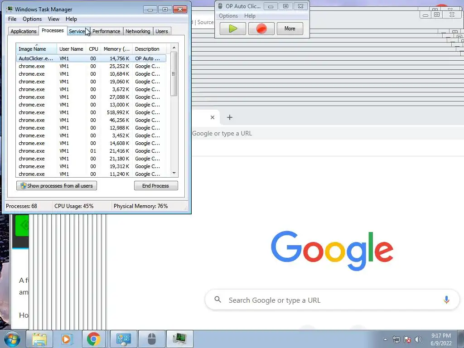The height and width of the screenshot is (348, 464).
Task: Switch to the Applications tab
Action: [x=24, y=31]
